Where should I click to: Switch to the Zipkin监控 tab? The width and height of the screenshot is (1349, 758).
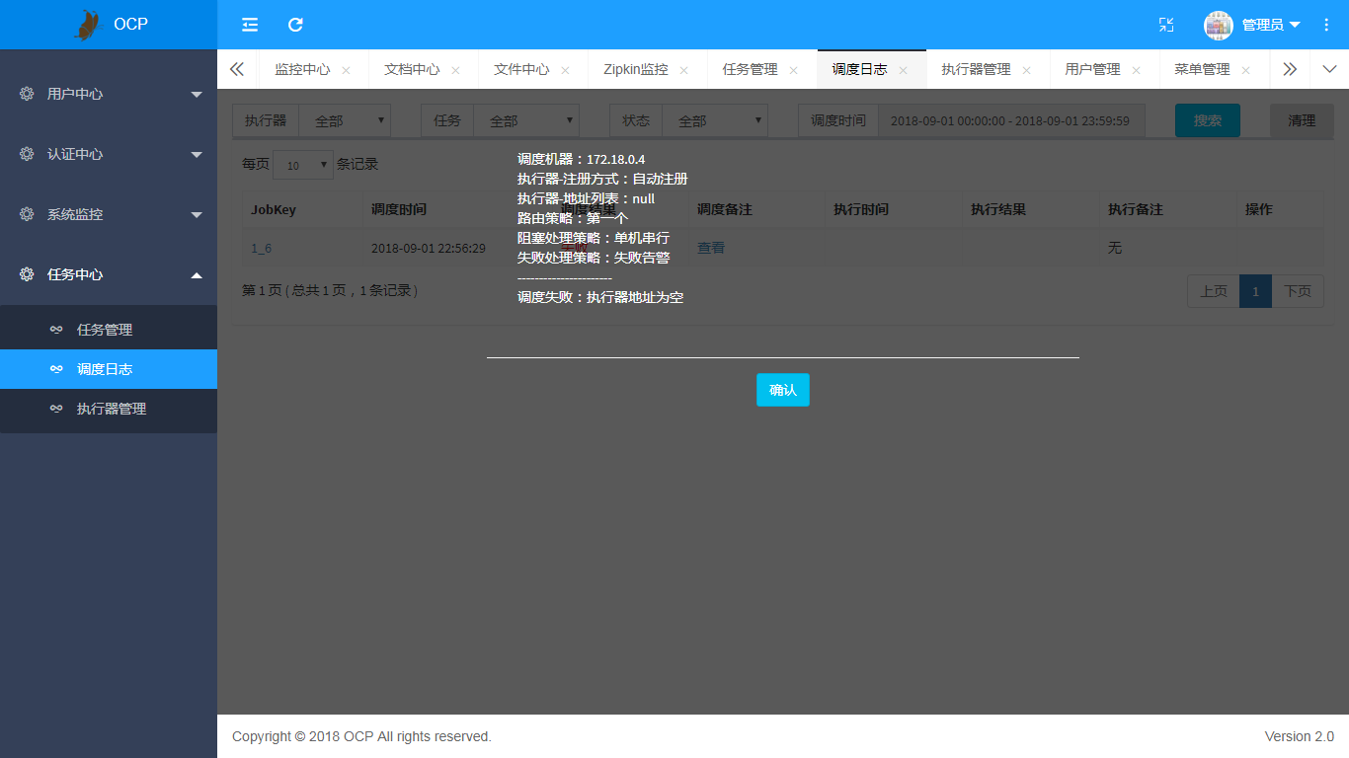[635, 69]
